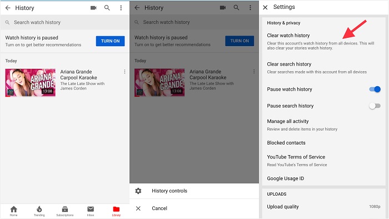The image size is (389, 219).
Task: Tap back arrow in dimmed middle History screen
Action: click(137, 8)
